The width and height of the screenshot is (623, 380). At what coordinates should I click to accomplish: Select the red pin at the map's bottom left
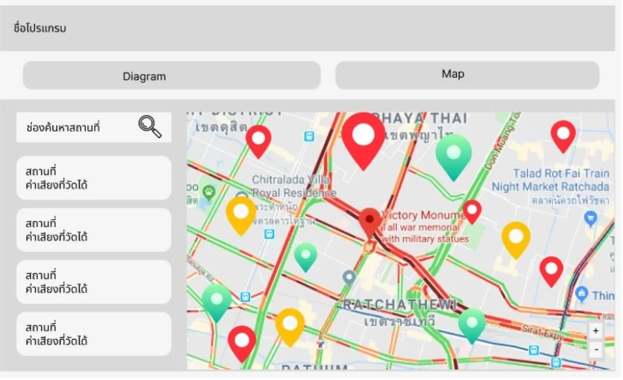(242, 344)
